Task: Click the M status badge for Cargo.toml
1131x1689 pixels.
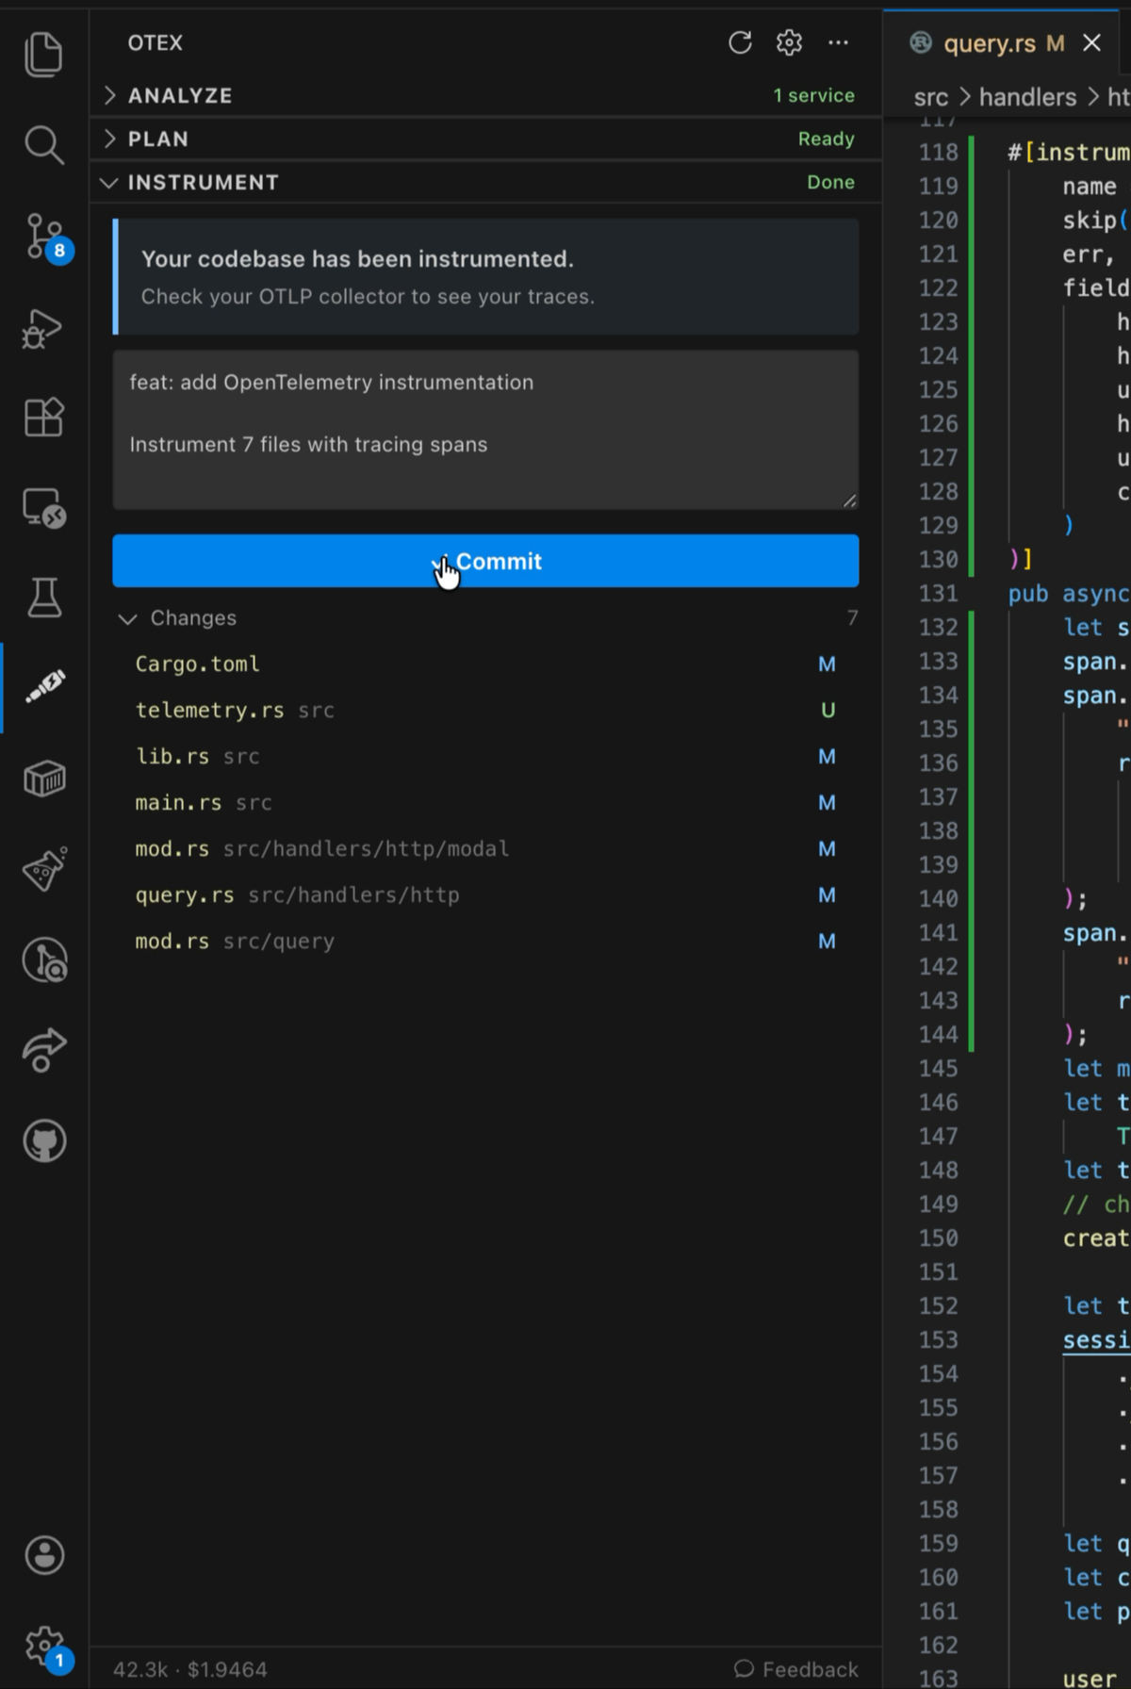Action: tap(827, 664)
